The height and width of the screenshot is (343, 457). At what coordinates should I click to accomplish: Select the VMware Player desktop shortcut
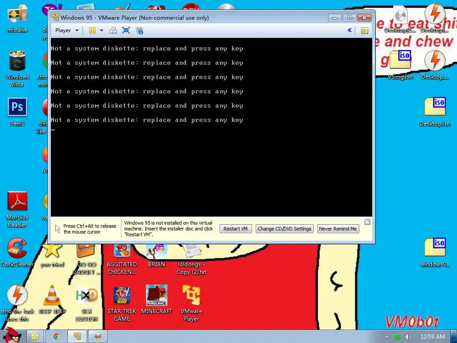pyautogui.click(x=191, y=303)
